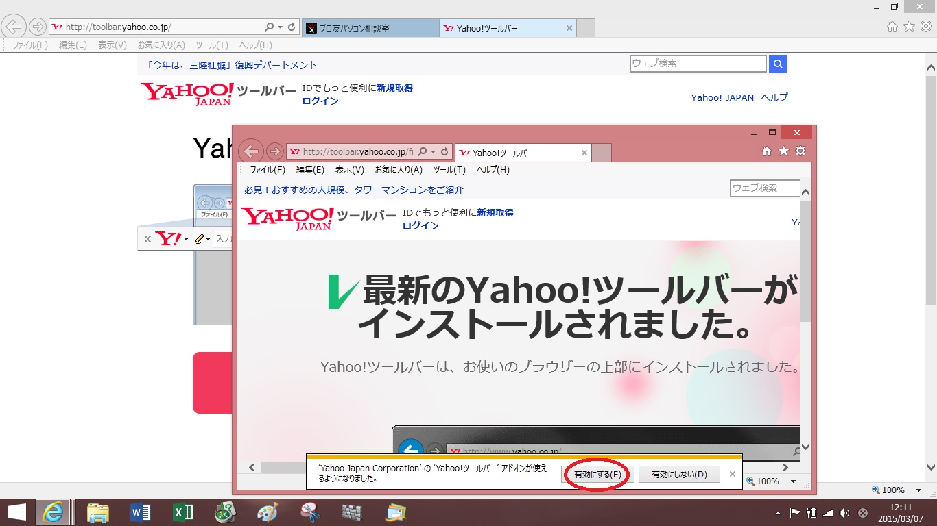Click Home icon in background IE window
Viewport: 937px width, 526px height.
coord(892,26)
